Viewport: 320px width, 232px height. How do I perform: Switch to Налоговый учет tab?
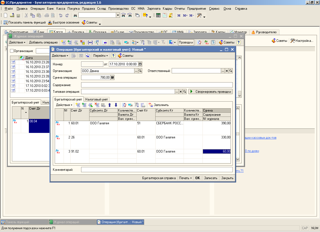[x=97, y=99]
